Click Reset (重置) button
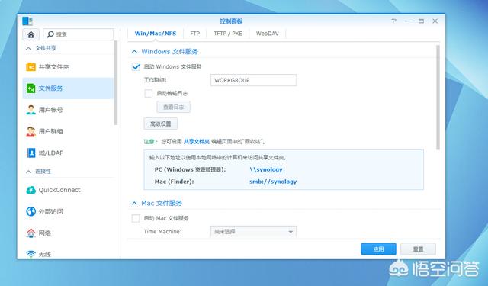This screenshot has height=286, width=488. click(418, 249)
